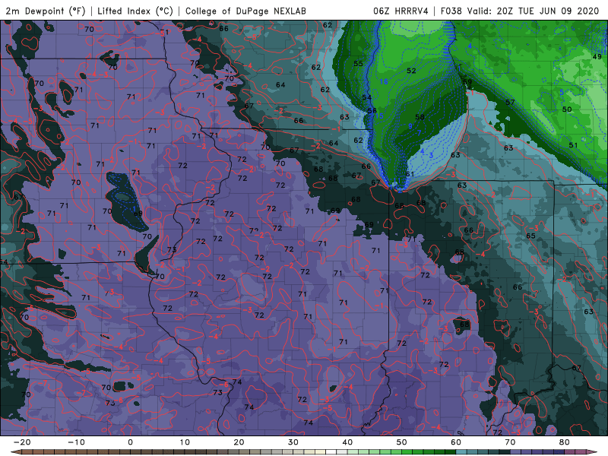Click the '30' color scale label
Viewport: 608px width, 456px height.
pyautogui.click(x=293, y=442)
